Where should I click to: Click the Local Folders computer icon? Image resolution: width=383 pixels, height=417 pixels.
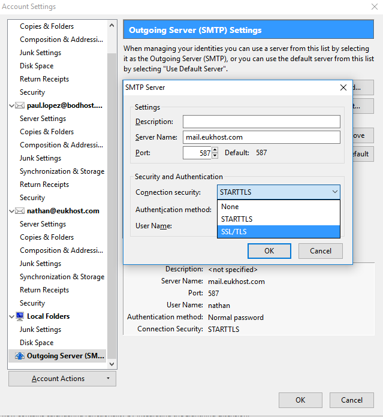pyautogui.click(x=20, y=316)
